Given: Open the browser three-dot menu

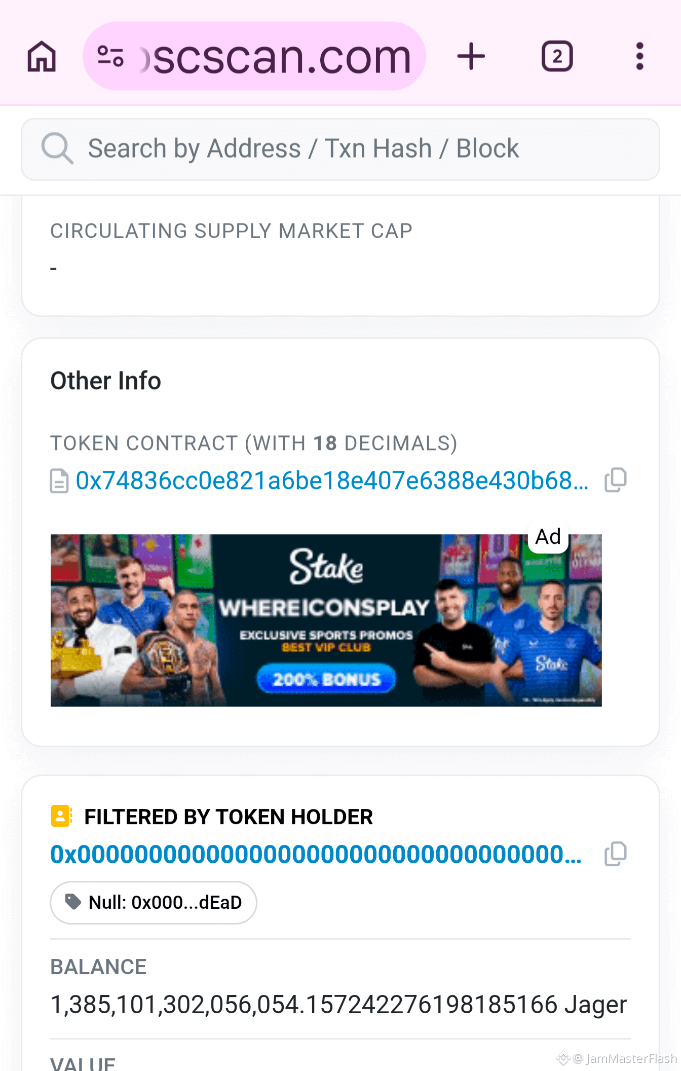Looking at the screenshot, I should point(639,56).
